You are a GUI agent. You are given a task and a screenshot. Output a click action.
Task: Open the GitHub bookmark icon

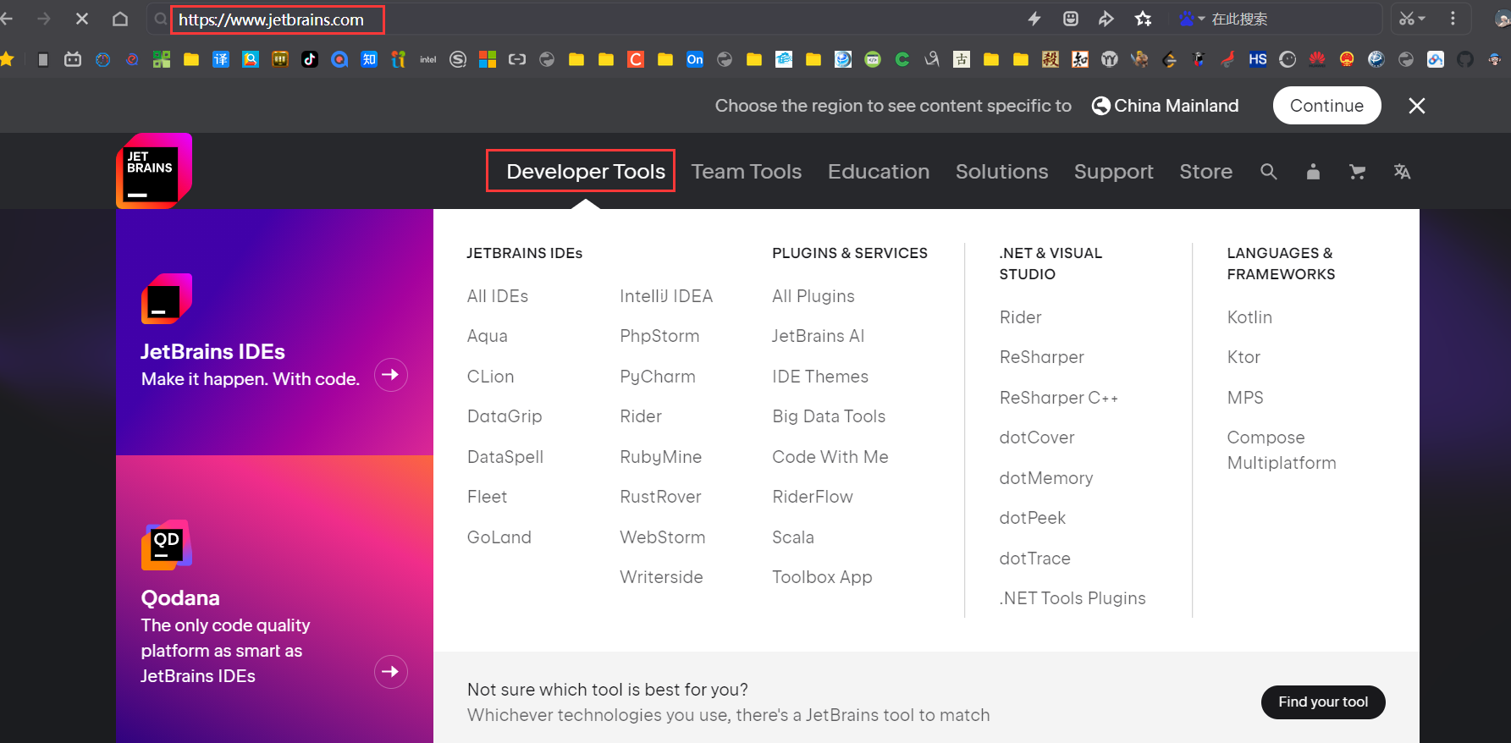[1465, 59]
